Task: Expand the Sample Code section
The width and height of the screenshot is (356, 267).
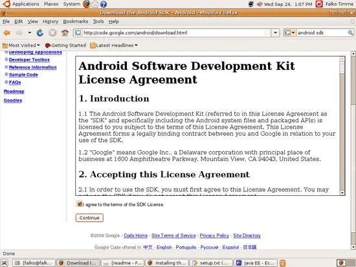Action: [x=6, y=74]
